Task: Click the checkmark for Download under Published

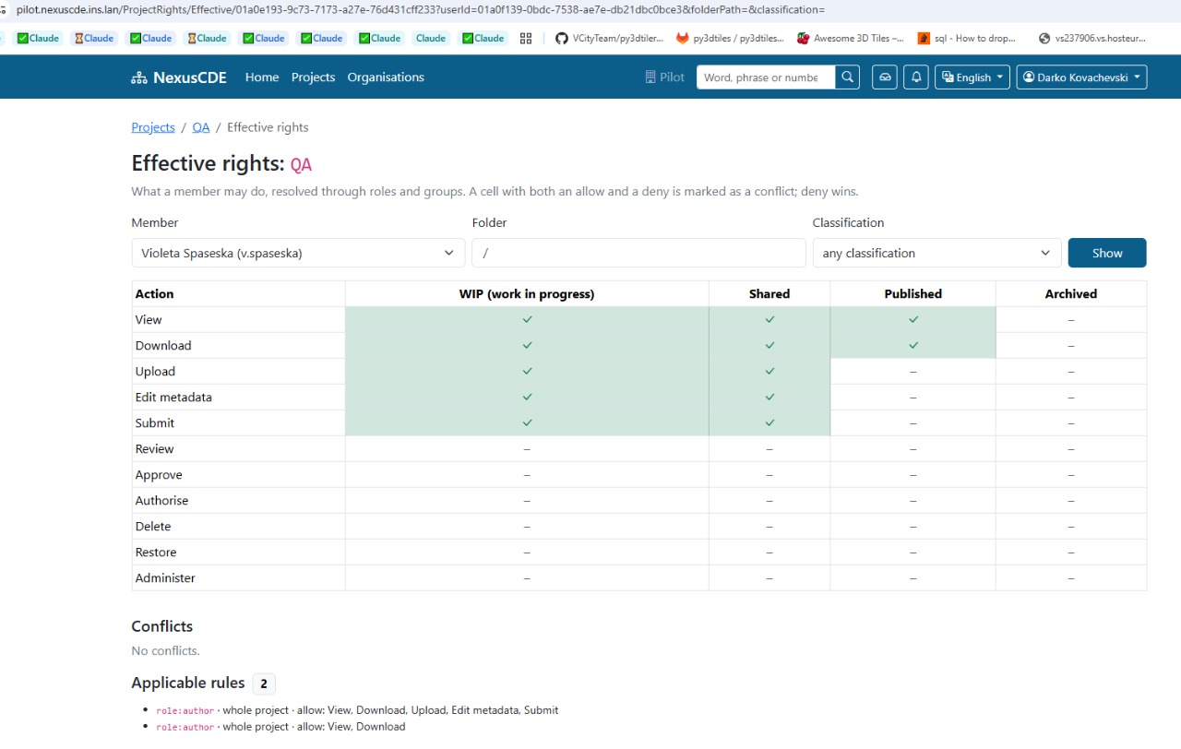Action: [913, 346]
